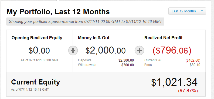Select the $0.00 opening equity value
Screen dimensions: 214x99
point(39,51)
